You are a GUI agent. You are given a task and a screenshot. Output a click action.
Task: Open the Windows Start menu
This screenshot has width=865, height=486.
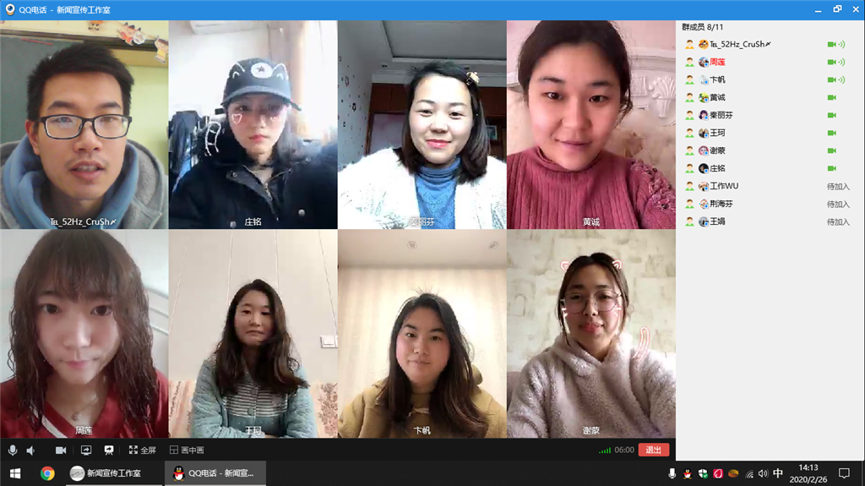point(15,473)
